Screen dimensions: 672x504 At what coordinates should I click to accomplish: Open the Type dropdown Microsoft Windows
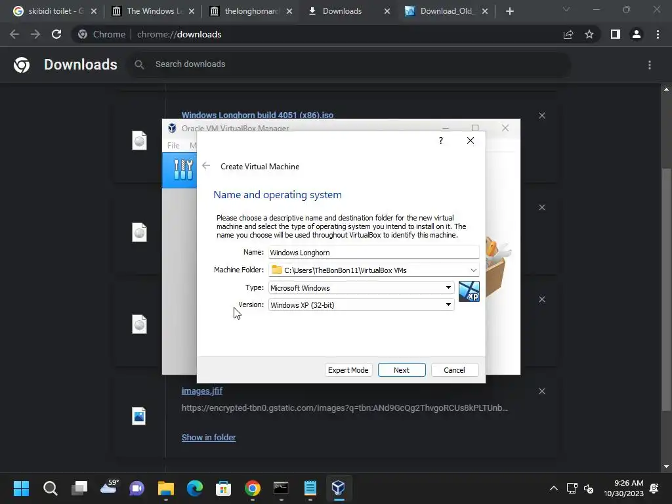click(x=361, y=287)
